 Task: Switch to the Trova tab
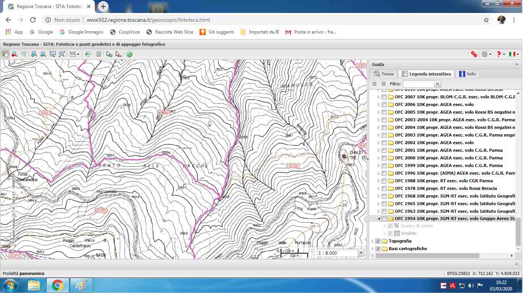pos(384,74)
